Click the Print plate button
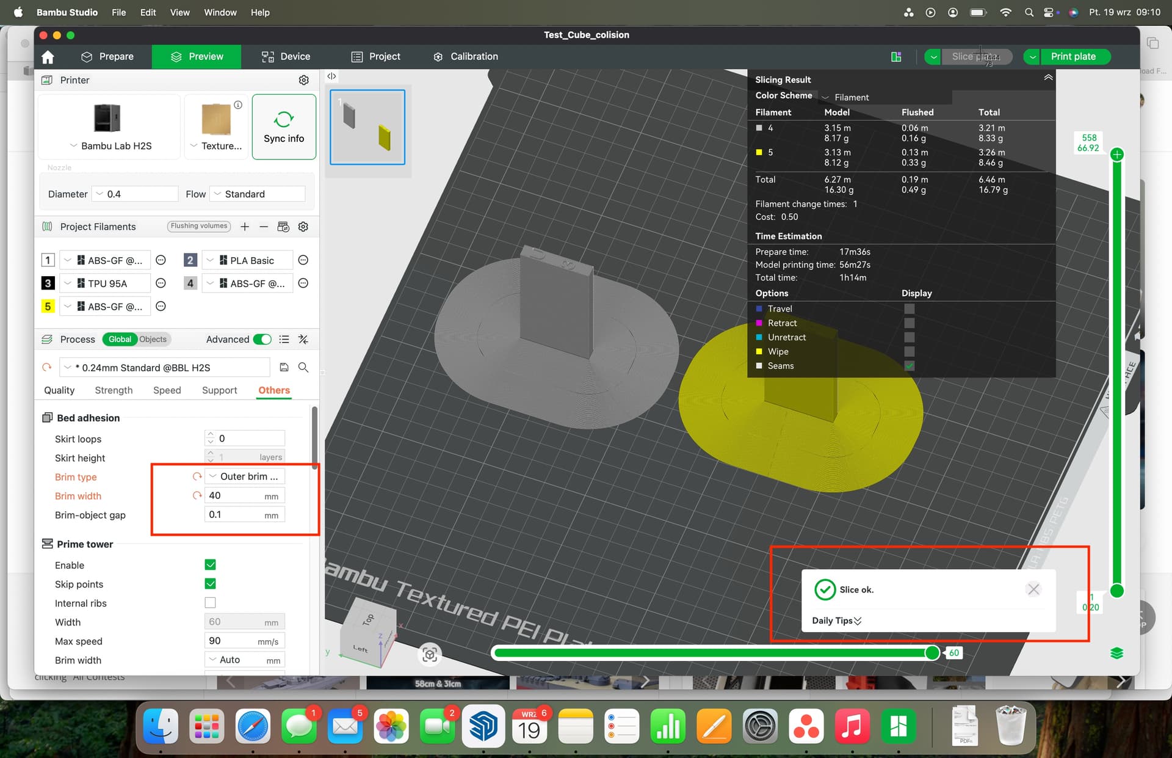1172x758 pixels. [x=1073, y=57]
